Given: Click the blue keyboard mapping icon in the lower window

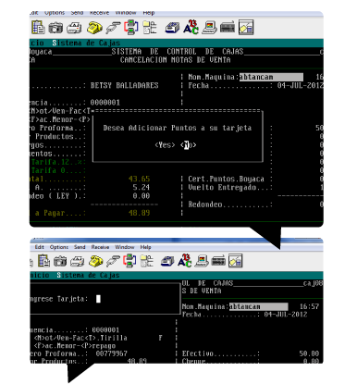Looking at the screenshot, I should (x=167, y=261).
